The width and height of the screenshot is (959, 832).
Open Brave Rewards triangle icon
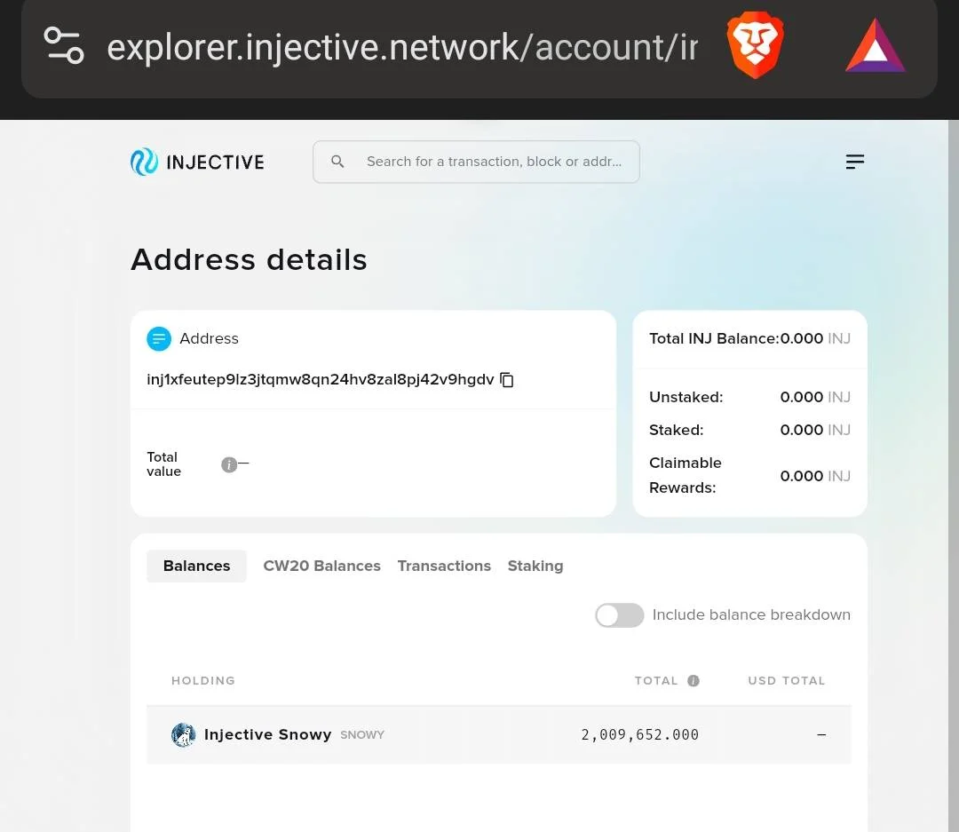[876, 46]
